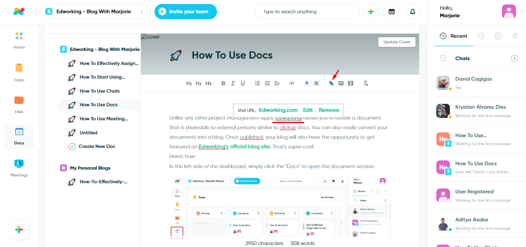
Task: Click Create New Doc
Action: (x=97, y=146)
